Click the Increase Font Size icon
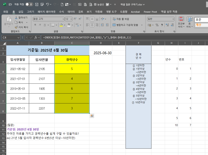208x155 pixels. tap(75, 19)
